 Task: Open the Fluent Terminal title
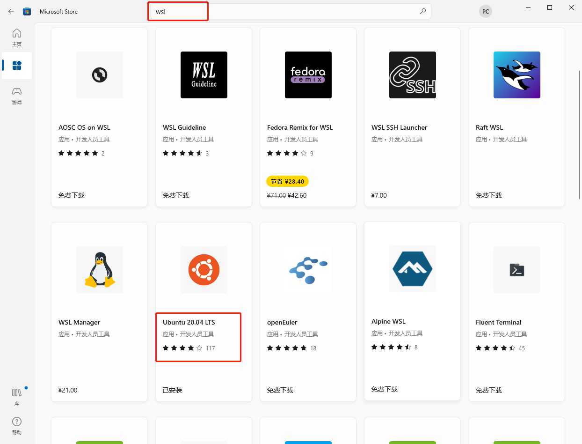499,322
